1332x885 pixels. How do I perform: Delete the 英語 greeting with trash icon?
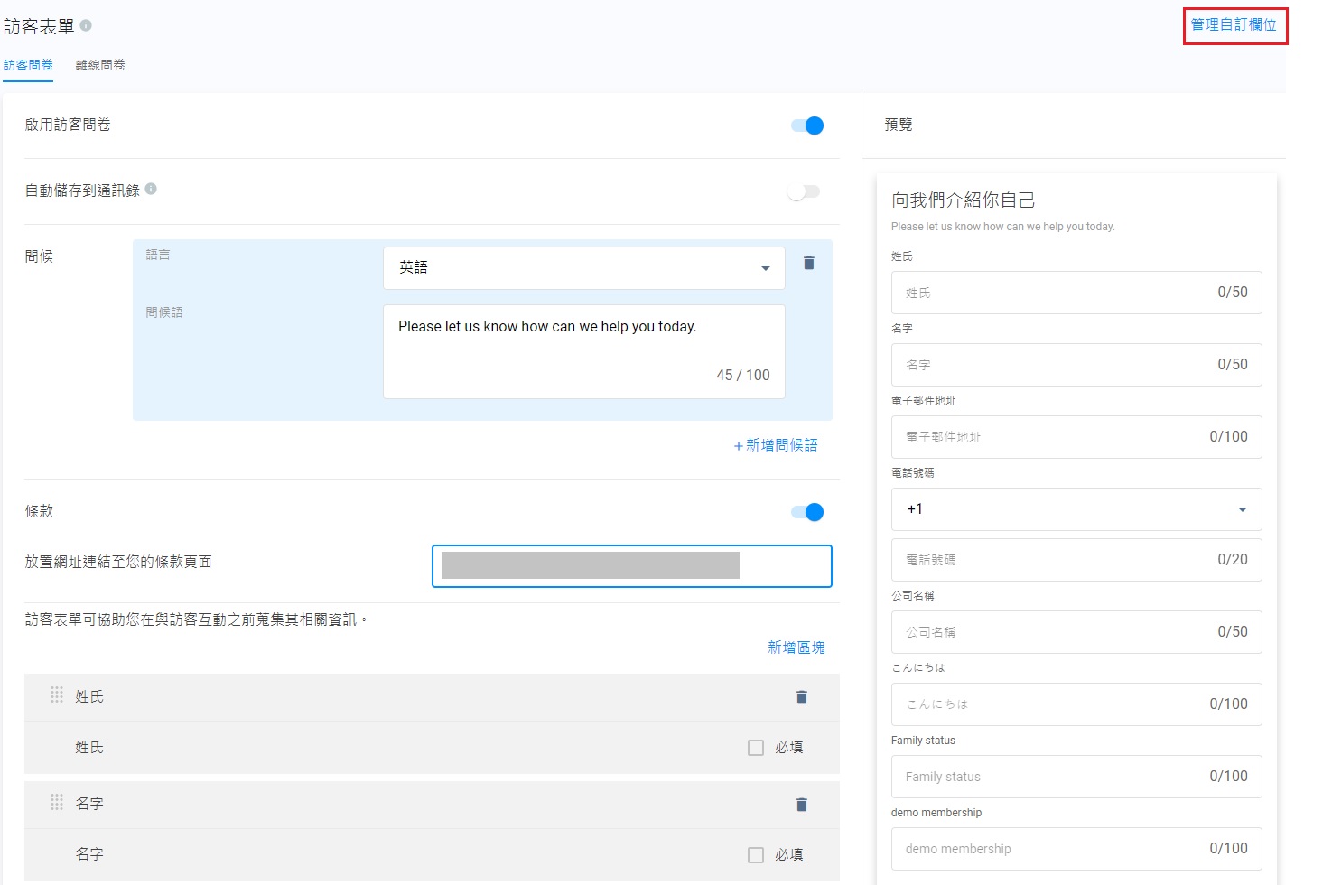(x=809, y=263)
